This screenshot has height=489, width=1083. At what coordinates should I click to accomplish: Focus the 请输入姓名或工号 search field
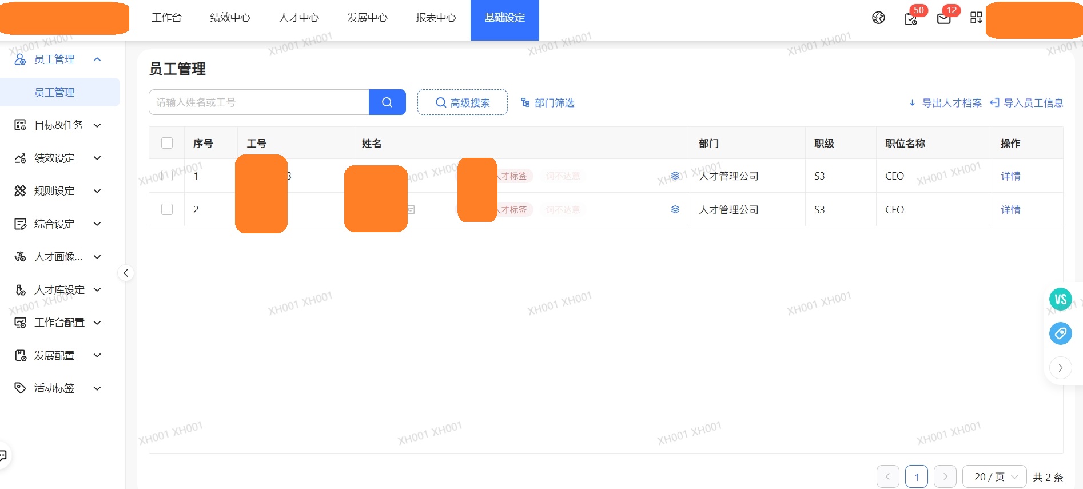[x=259, y=102]
